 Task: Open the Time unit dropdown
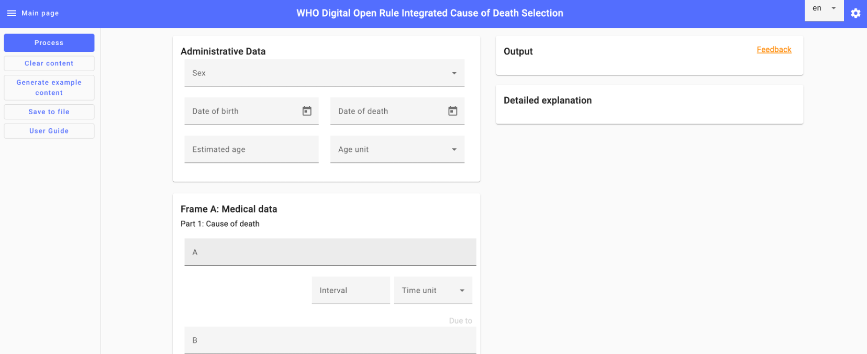(x=433, y=290)
